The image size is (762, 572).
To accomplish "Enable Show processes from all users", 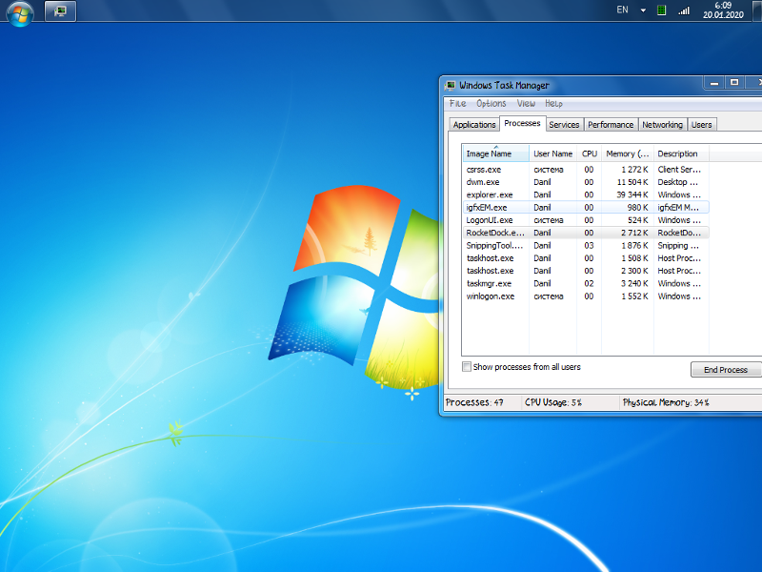I will coord(467,367).
